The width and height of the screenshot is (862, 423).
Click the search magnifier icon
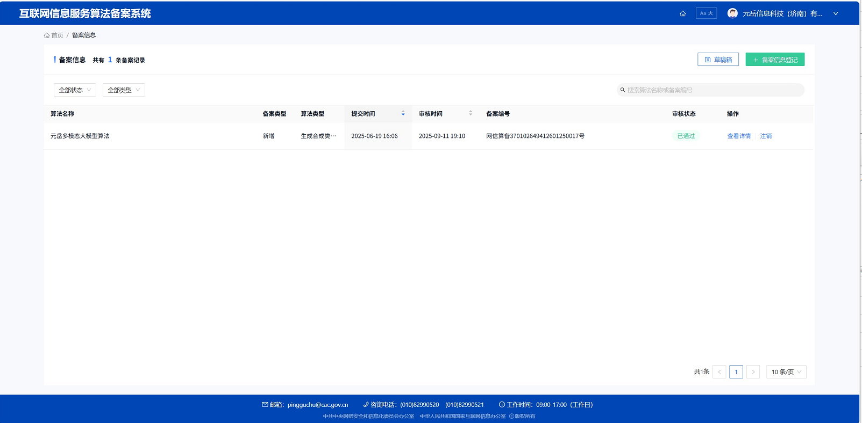623,90
